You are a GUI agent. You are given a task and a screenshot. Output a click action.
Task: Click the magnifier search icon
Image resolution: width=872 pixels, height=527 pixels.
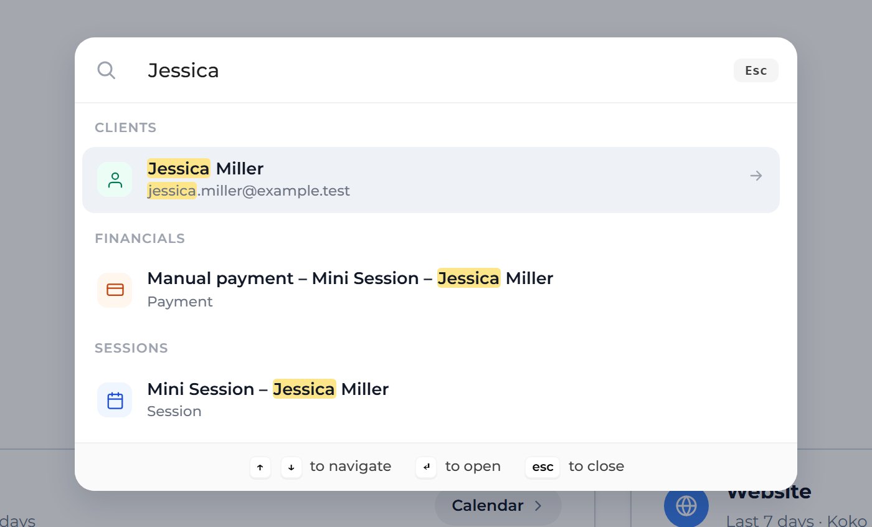(107, 70)
